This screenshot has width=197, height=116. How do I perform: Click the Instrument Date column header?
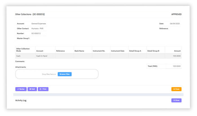click(118, 51)
